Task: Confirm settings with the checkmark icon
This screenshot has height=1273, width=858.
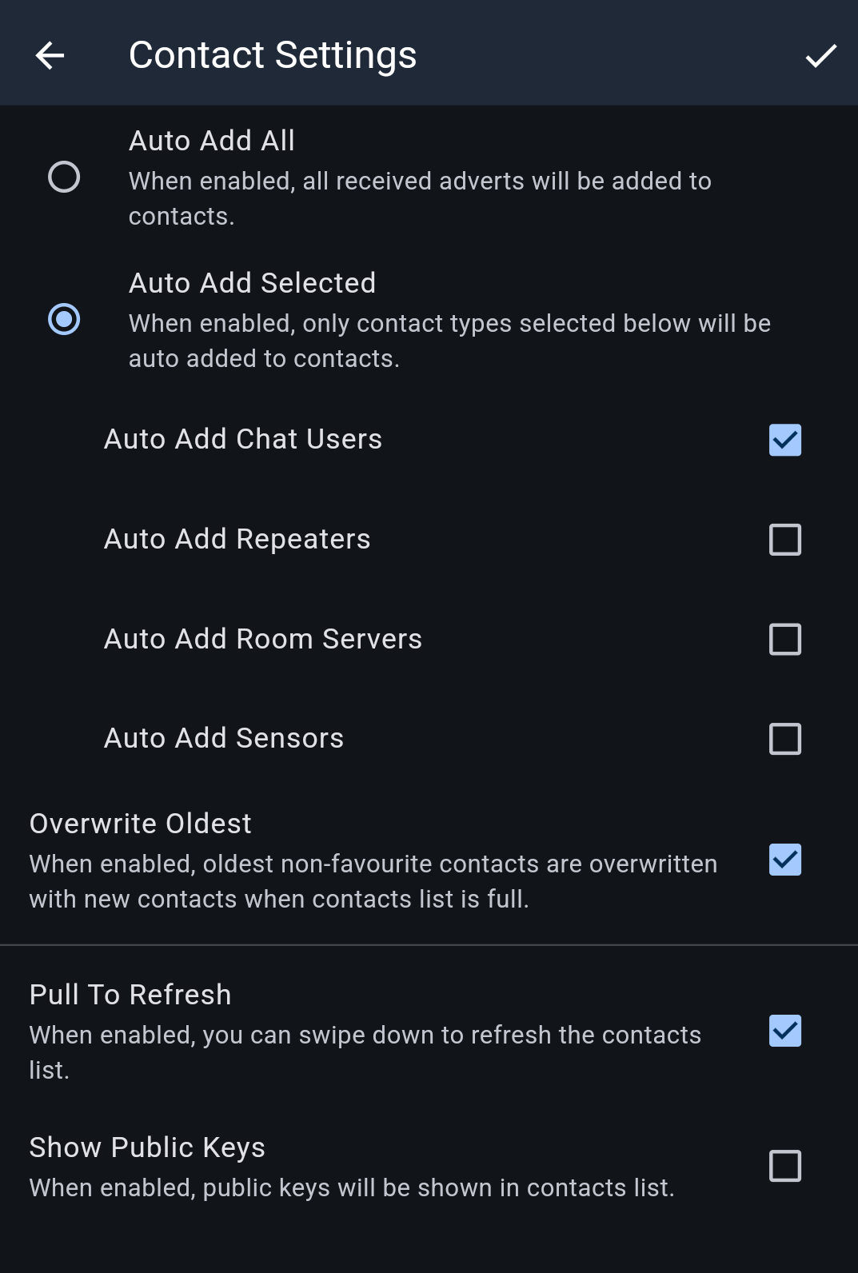Action: coord(820,55)
